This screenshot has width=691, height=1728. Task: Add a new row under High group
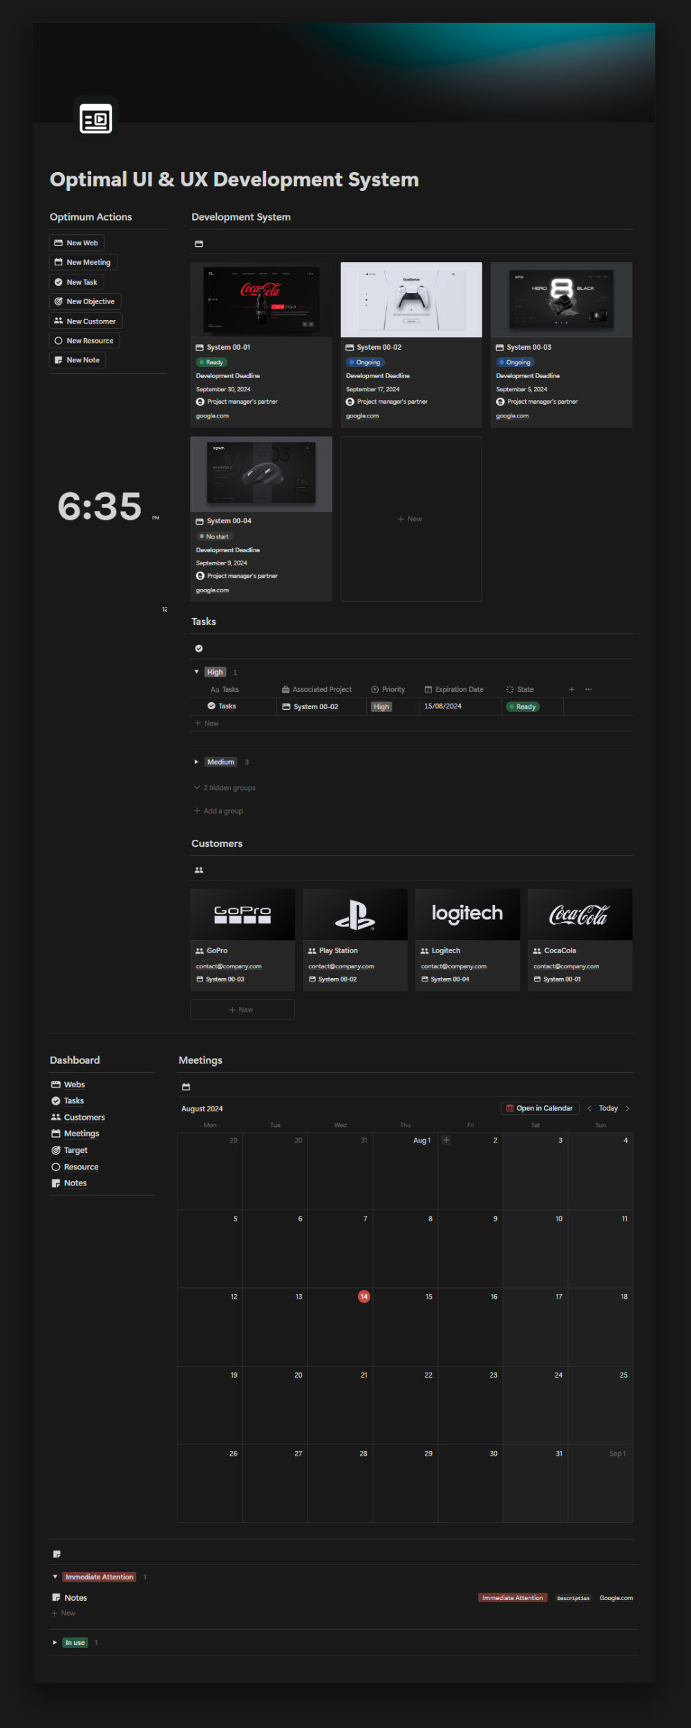coord(207,724)
